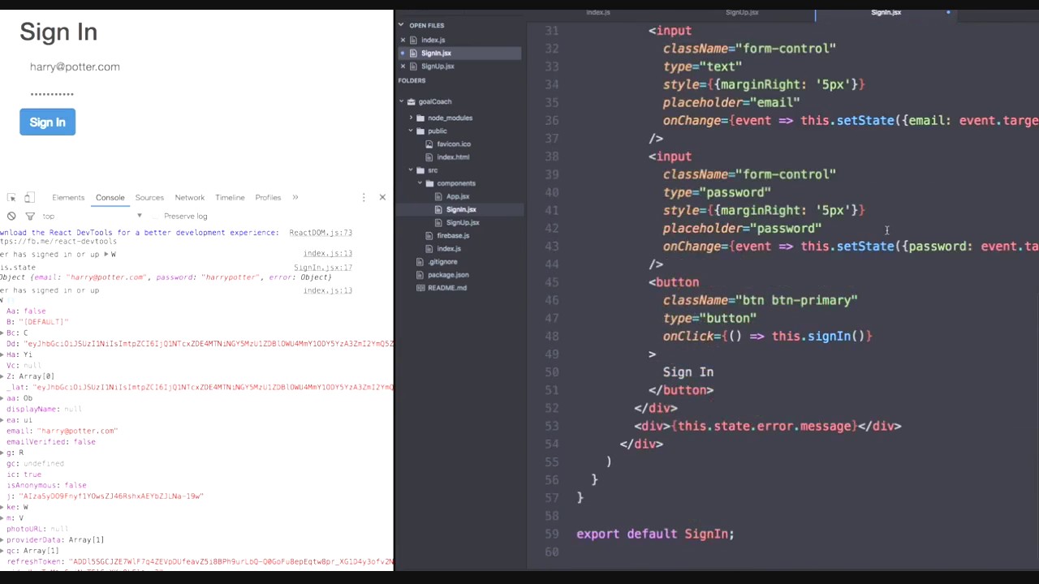Click the file icon beside .gitignore
This screenshot has width=1039, height=584.
coord(420,261)
